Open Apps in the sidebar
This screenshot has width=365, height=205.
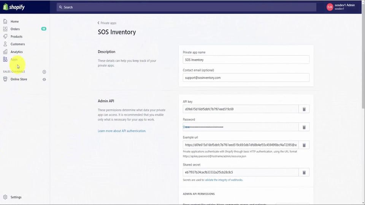pyautogui.click(x=14, y=60)
